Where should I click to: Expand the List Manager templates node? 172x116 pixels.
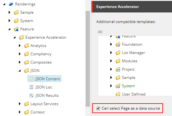tap(111, 53)
